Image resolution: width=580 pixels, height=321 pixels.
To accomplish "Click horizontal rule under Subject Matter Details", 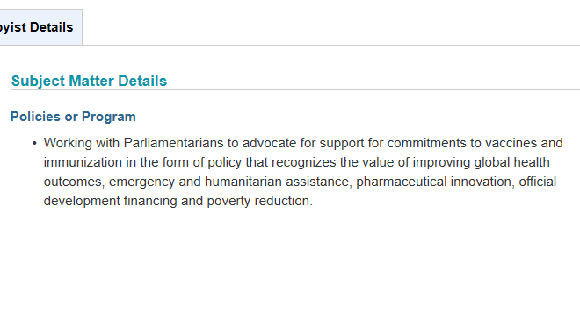I will (295, 89).
